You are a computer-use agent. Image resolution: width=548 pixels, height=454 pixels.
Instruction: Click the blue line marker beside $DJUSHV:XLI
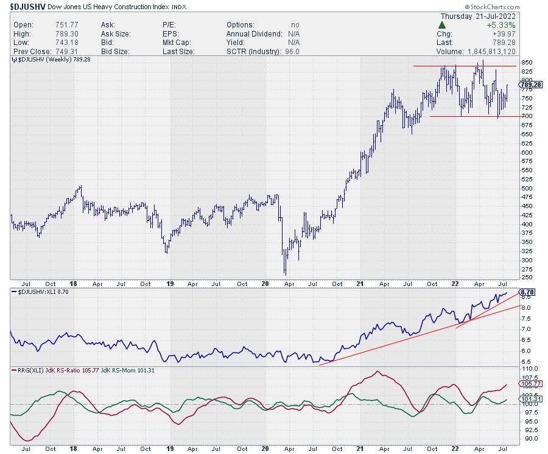pos(13,293)
